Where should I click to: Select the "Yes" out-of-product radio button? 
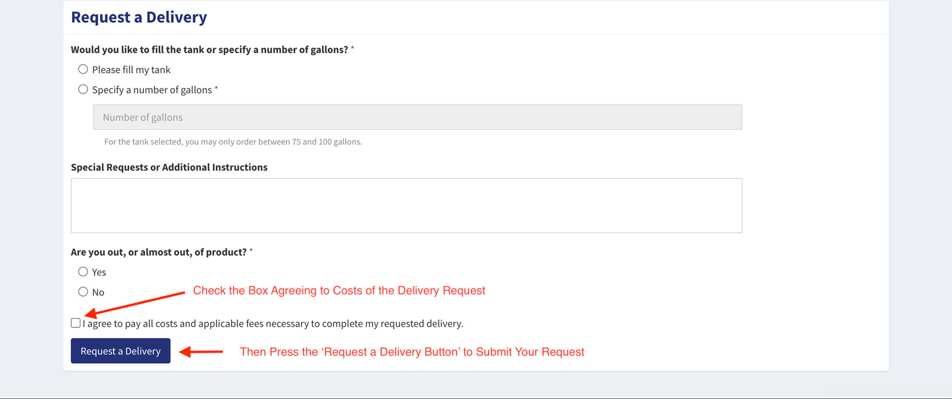point(83,272)
